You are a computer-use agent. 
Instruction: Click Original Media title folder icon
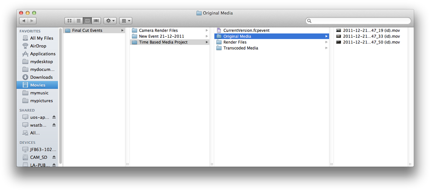[199, 13]
